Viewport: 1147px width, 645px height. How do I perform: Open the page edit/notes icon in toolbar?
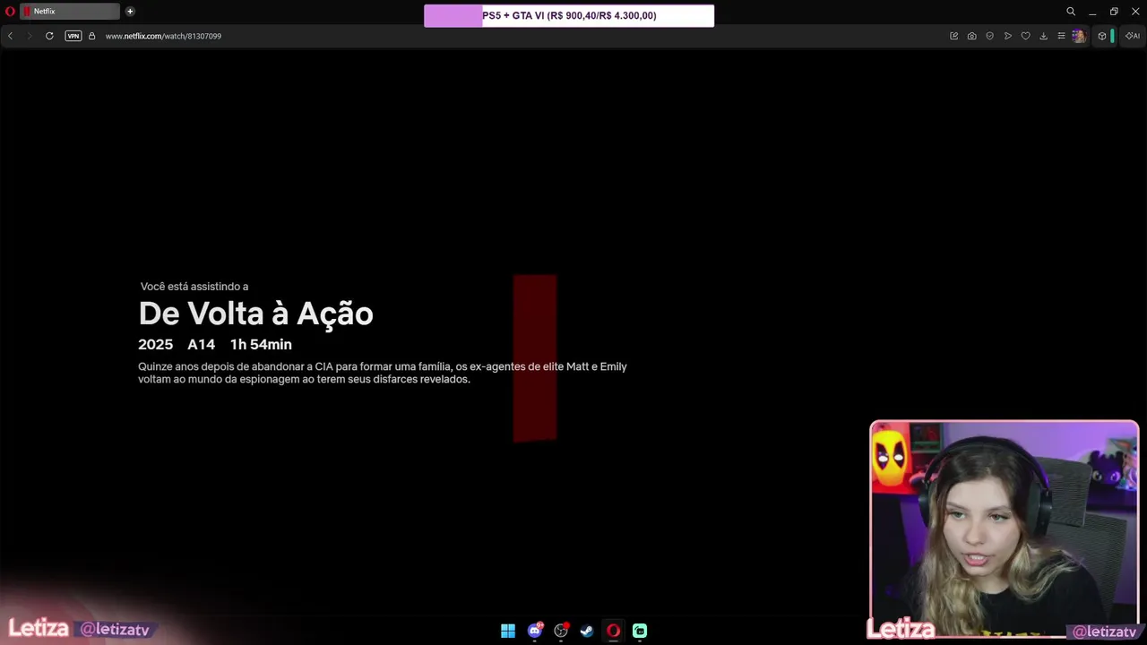(954, 36)
